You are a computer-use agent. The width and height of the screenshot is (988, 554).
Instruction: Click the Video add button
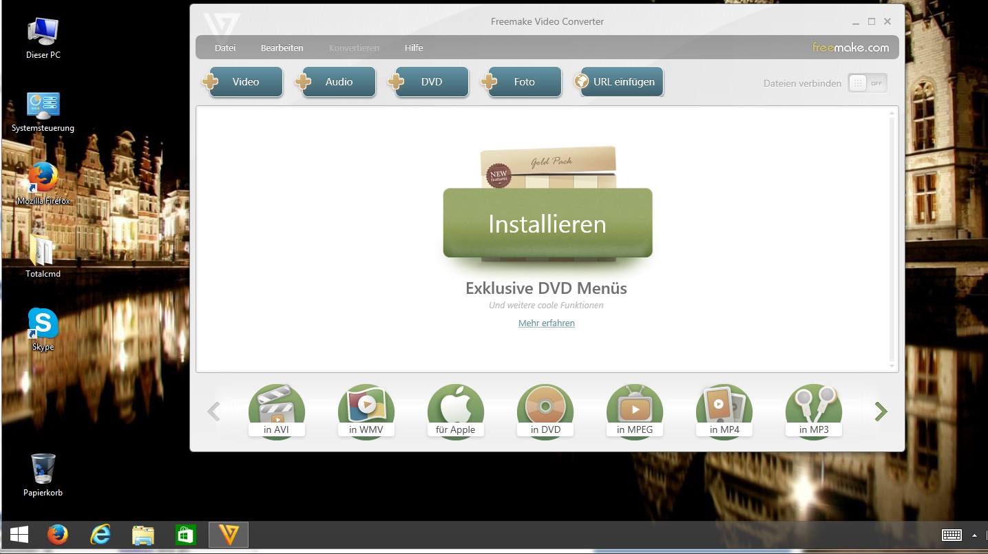pos(242,82)
